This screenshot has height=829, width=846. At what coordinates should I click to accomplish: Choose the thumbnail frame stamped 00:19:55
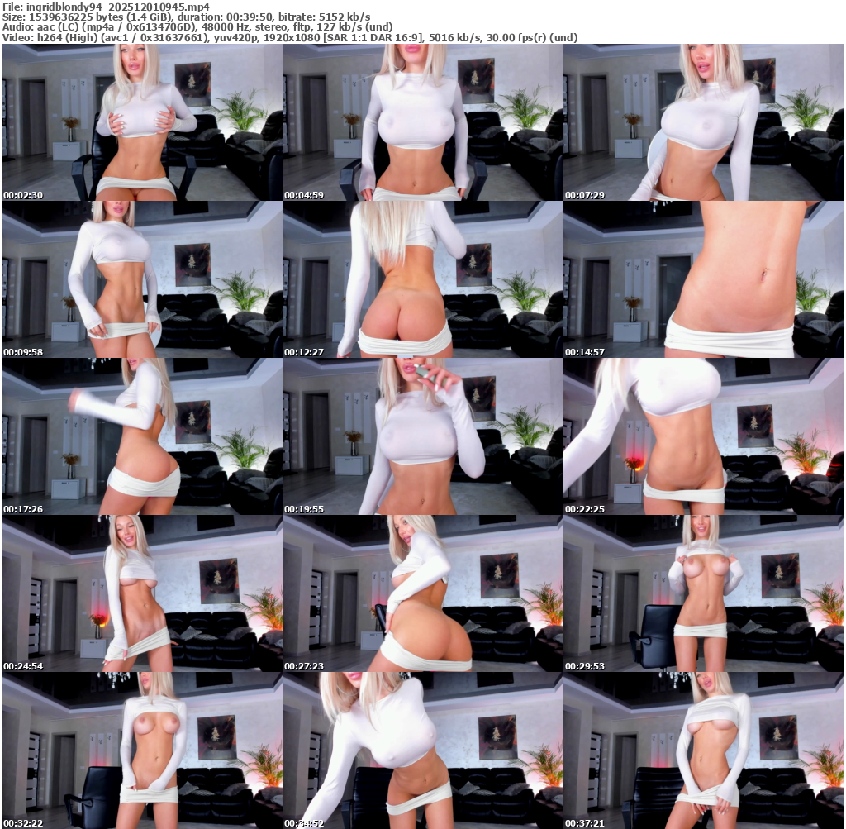pos(423,436)
